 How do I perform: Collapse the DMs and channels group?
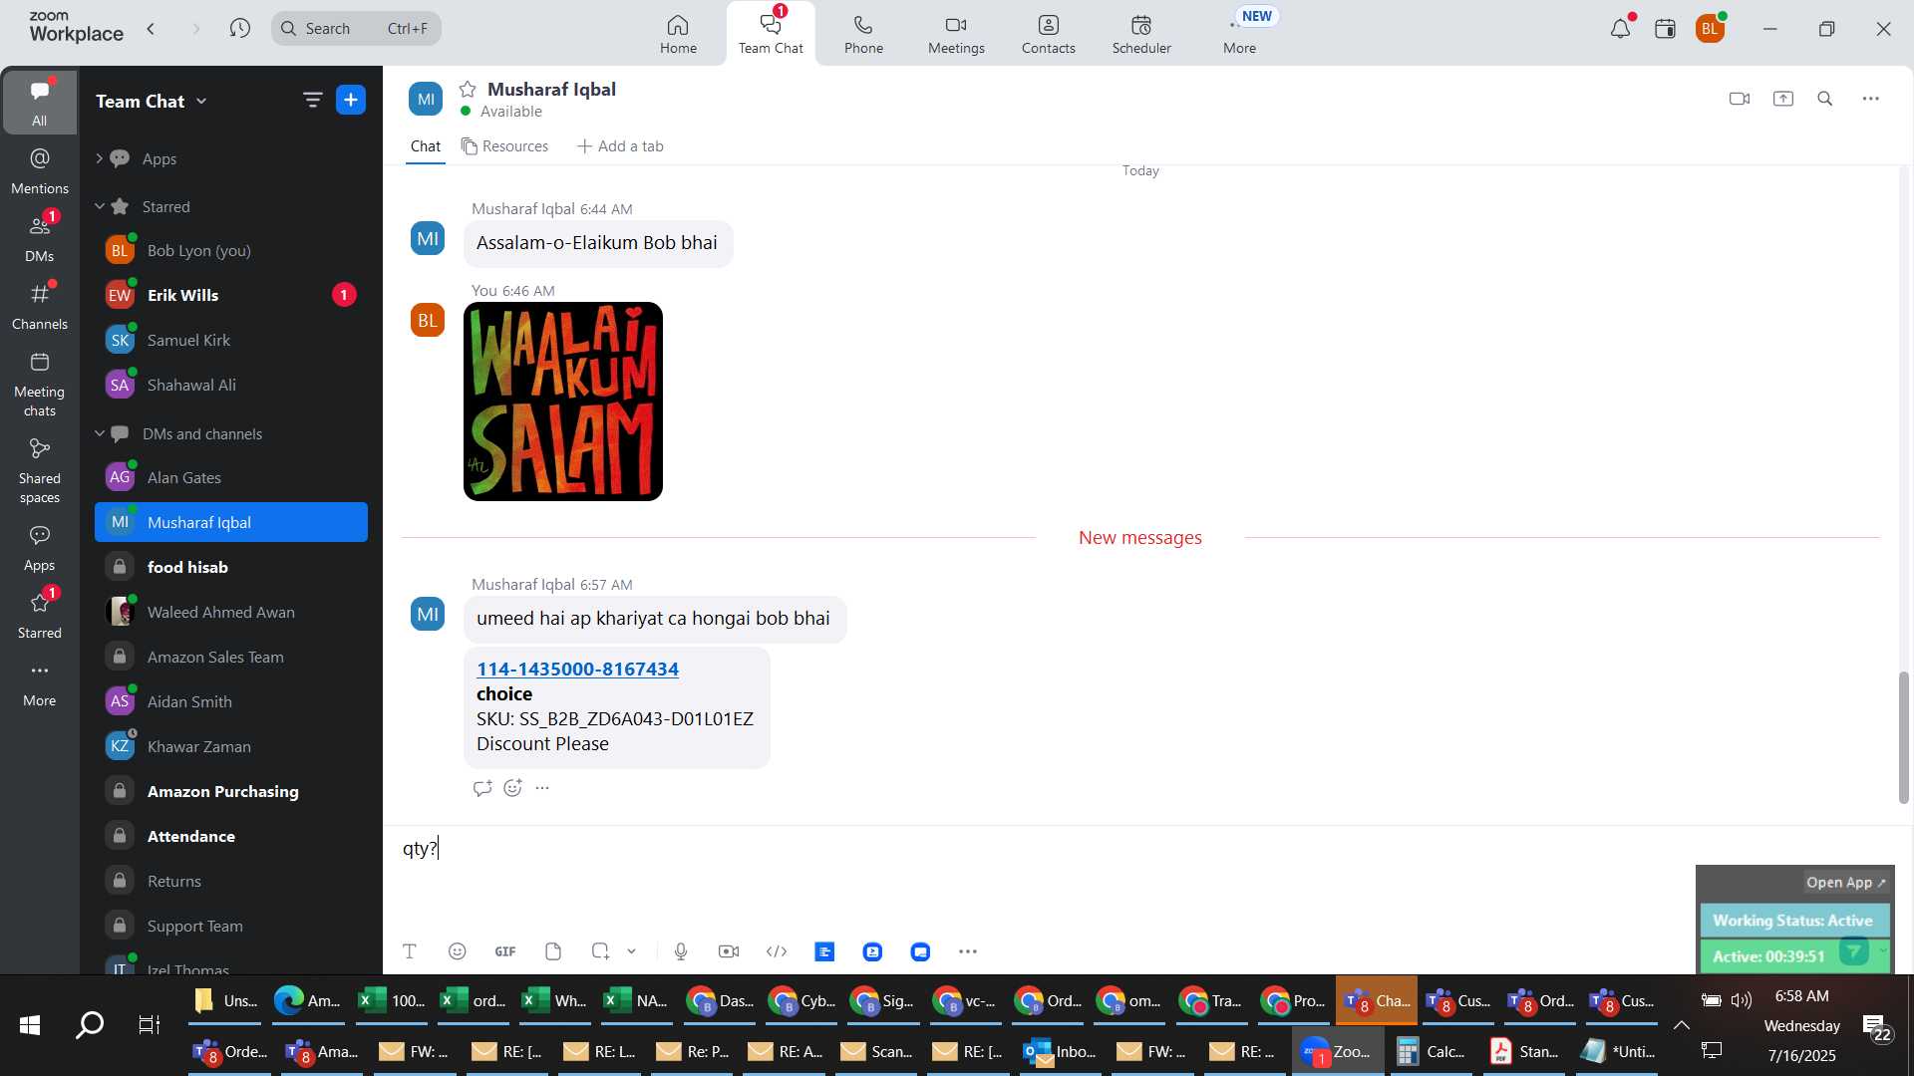click(99, 433)
